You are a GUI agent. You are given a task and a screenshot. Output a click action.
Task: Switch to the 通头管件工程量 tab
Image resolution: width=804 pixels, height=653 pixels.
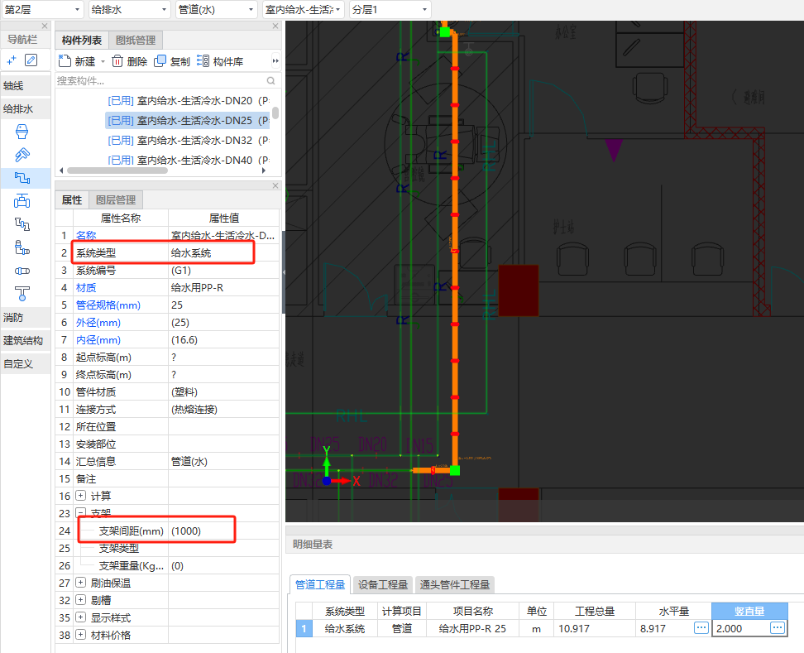(x=455, y=584)
